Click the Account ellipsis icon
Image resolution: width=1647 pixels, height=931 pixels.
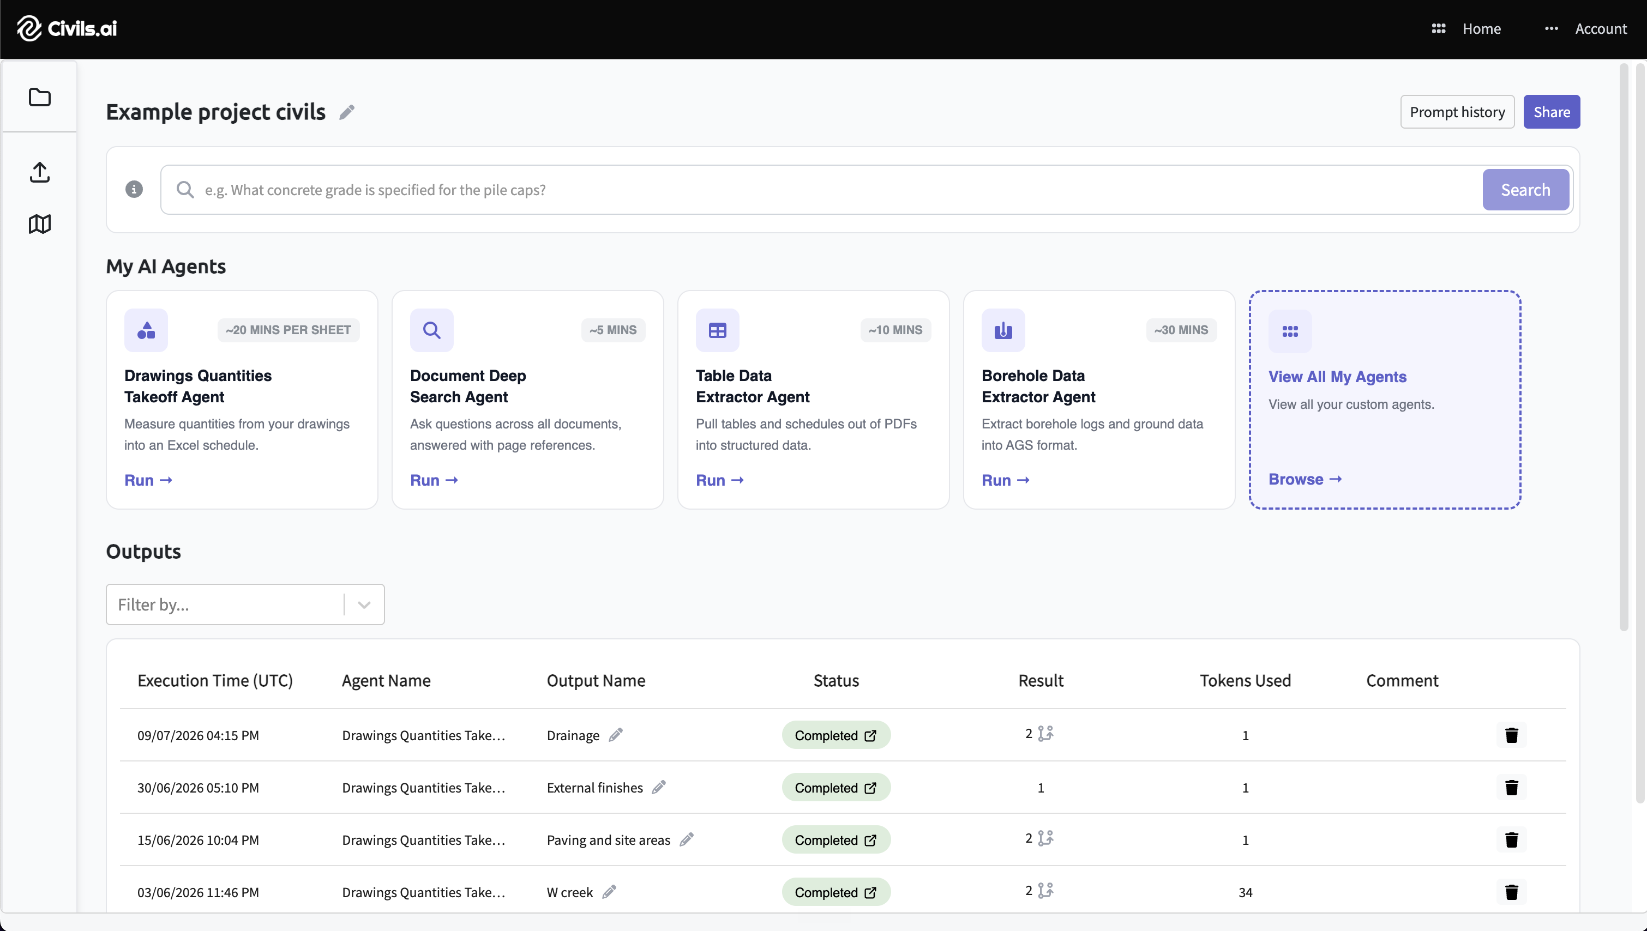click(1551, 28)
